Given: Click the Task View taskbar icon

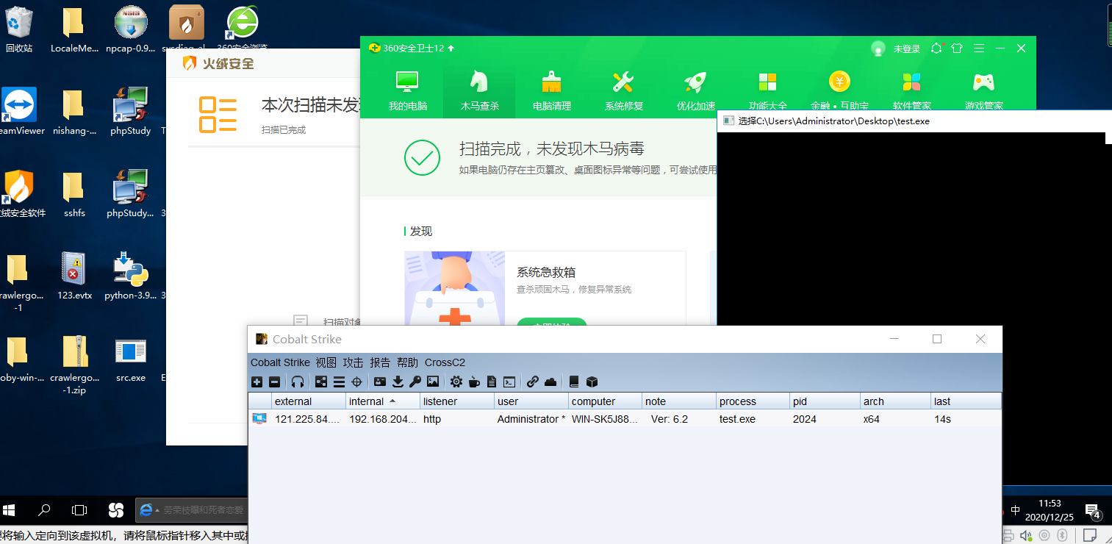Looking at the screenshot, I should click(79, 509).
